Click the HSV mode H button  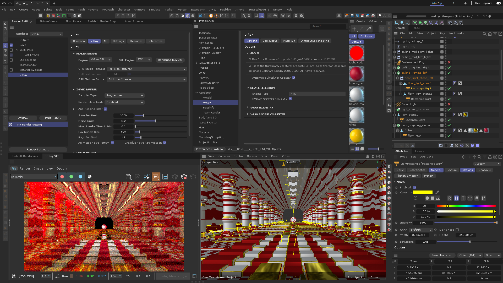pyautogui.click(x=456, y=198)
